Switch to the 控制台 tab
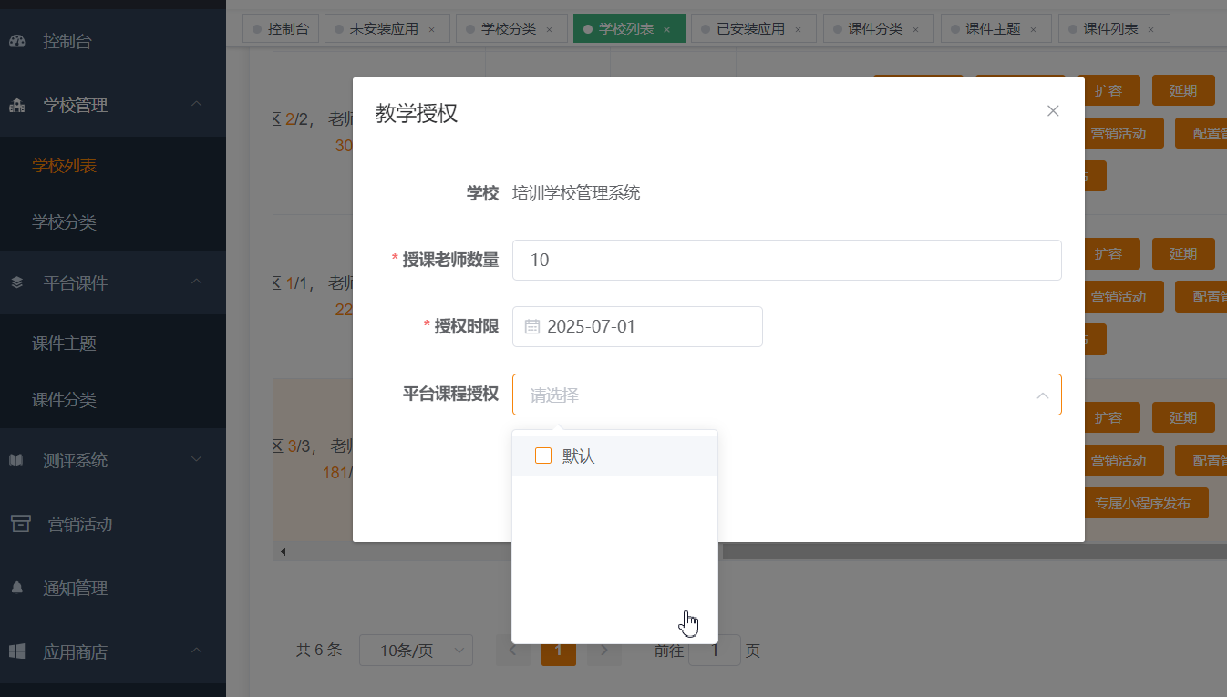 (x=280, y=29)
